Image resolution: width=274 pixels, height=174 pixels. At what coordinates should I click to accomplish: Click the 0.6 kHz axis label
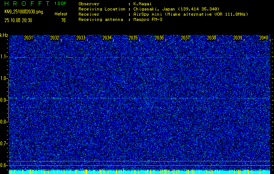(4, 165)
